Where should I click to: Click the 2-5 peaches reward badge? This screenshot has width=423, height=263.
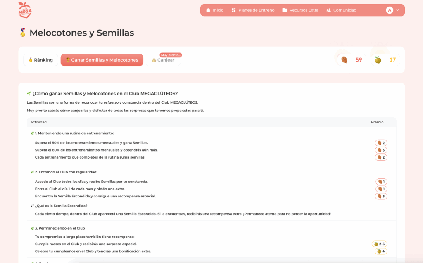pos(379,244)
